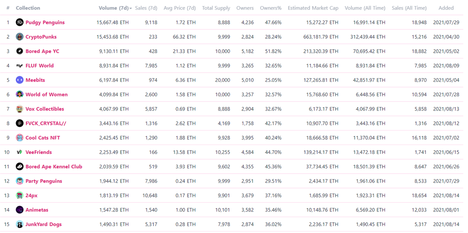Sort by Owners% column header

271,8
